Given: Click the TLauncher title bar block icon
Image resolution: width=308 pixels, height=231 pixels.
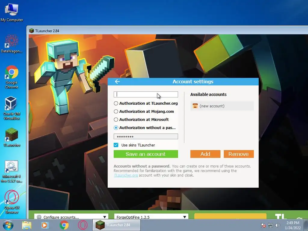Looking at the screenshot, I should 31,31.
